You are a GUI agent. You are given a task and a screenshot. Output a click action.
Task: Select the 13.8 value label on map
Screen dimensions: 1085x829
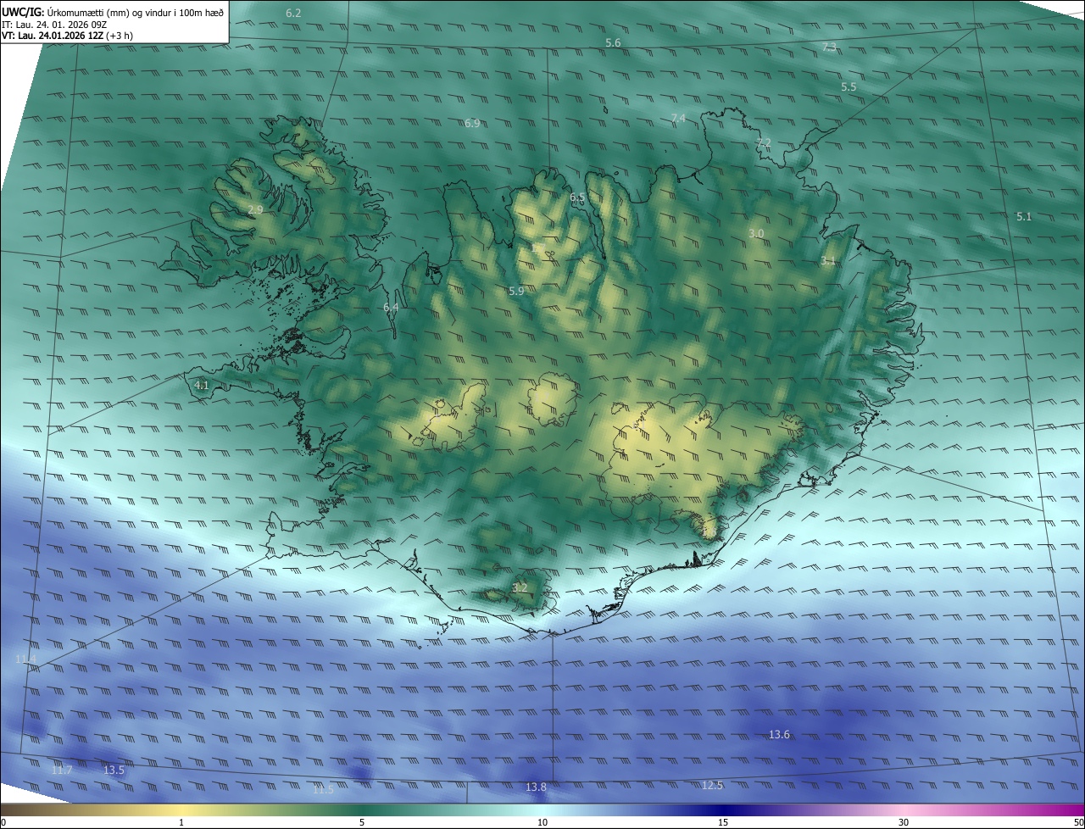[536, 787]
